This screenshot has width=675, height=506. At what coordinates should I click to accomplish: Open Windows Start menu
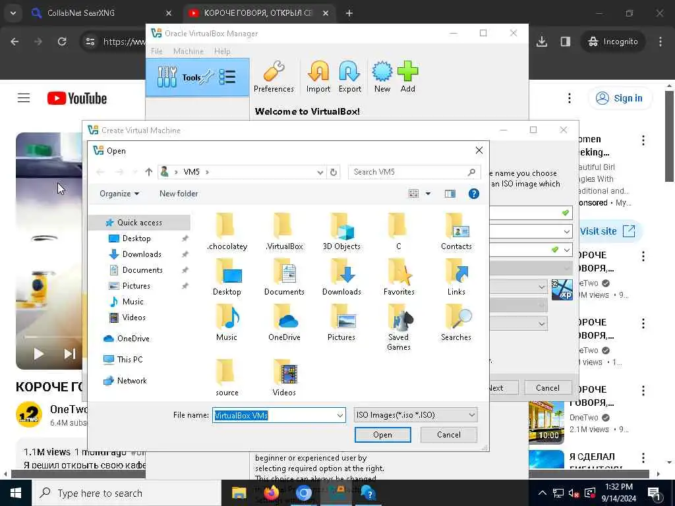pos(16,493)
